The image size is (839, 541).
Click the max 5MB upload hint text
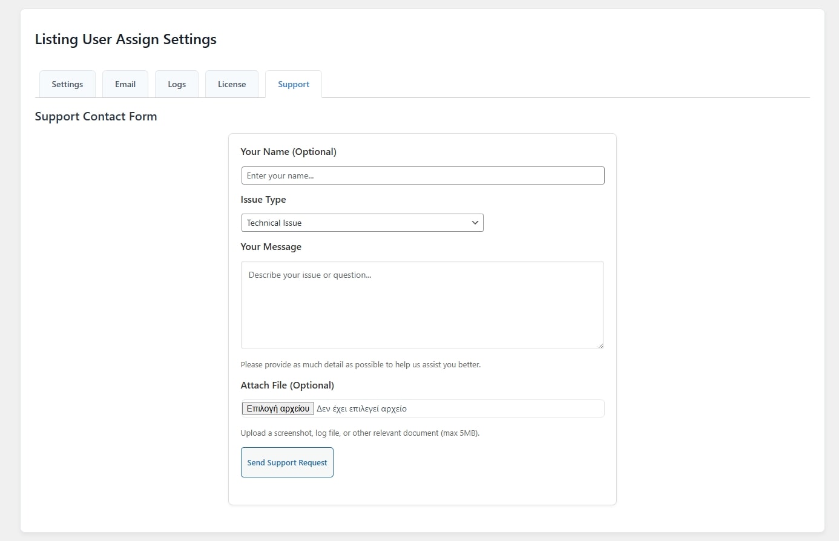click(360, 433)
